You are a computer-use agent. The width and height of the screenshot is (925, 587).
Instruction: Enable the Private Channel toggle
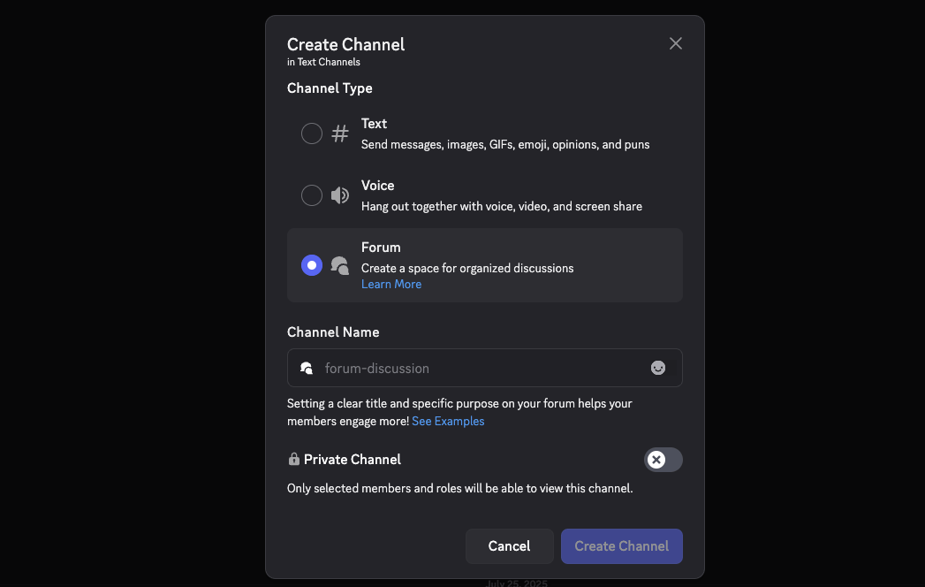click(x=663, y=460)
